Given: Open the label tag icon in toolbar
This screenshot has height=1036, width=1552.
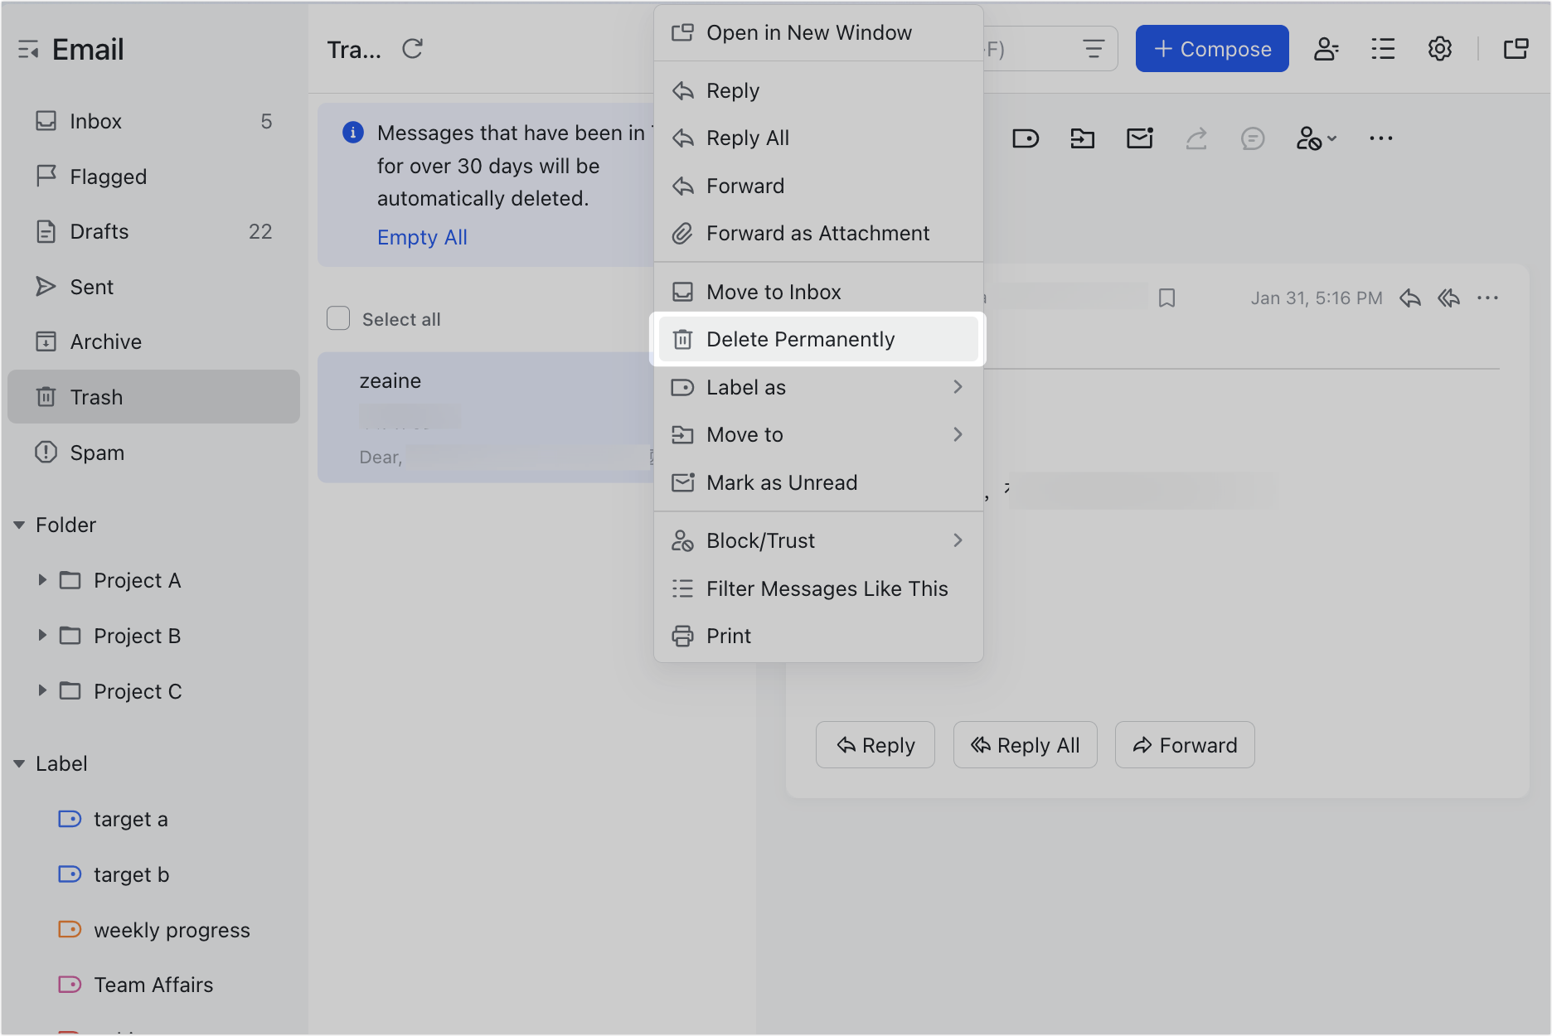Looking at the screenshot, I should (1026, 138).
